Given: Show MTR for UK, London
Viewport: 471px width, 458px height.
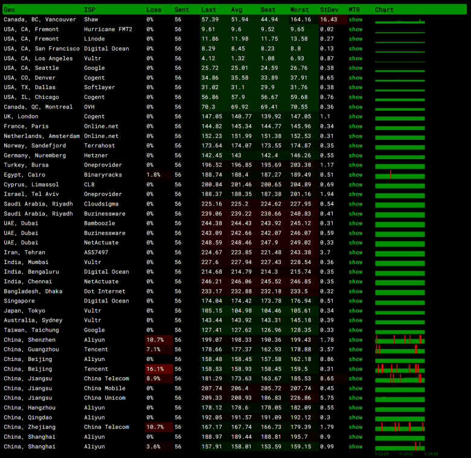Looking at the screenshot, I should pyautogui.click(x=355, y=116).
